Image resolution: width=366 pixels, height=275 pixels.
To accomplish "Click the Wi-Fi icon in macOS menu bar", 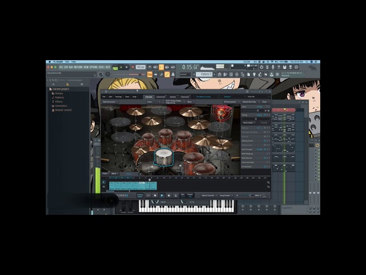I will (x=272, y=62).
